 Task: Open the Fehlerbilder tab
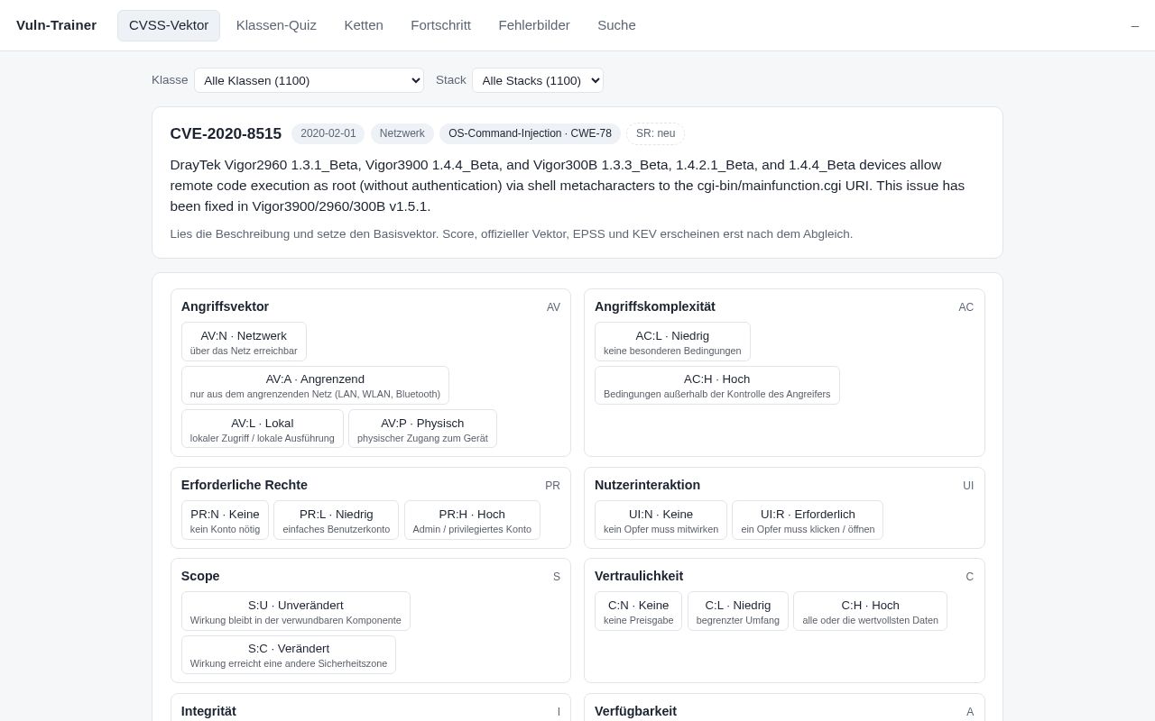pos(534,25)
